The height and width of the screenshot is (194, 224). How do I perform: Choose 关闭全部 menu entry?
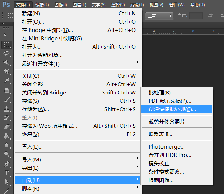[78, 84]
